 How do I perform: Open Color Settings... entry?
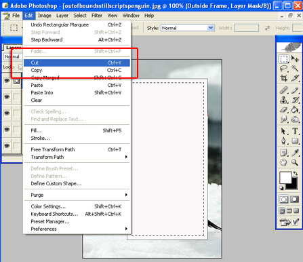click(x=77, y=206)
